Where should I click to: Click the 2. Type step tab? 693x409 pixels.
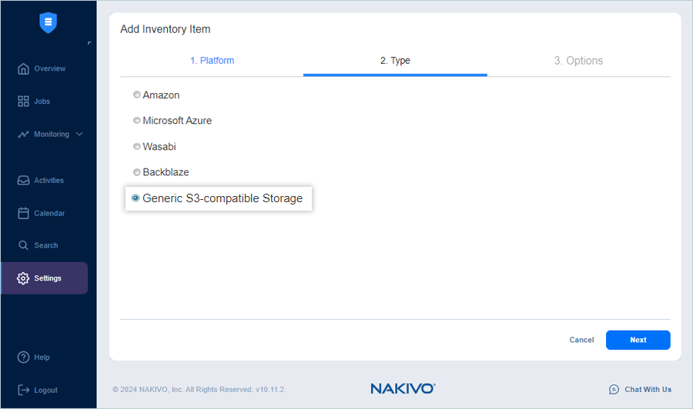click(395, 61)
